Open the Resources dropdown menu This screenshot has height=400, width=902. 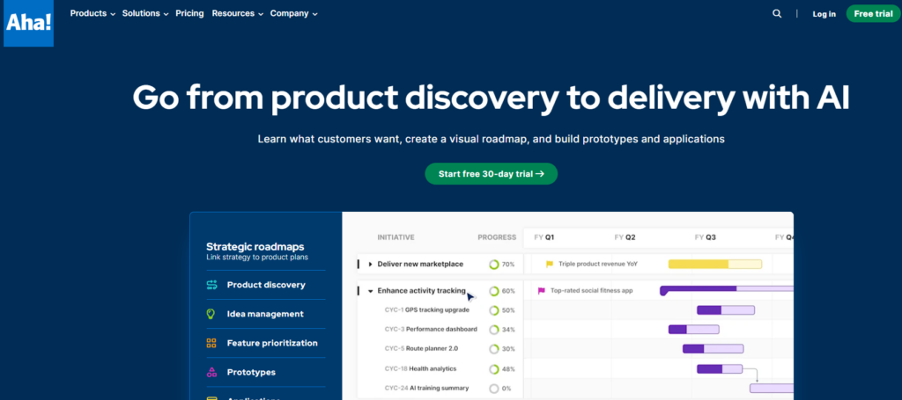[238, 13]
